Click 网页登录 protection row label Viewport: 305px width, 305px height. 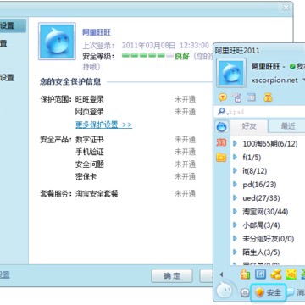point(90,112)
